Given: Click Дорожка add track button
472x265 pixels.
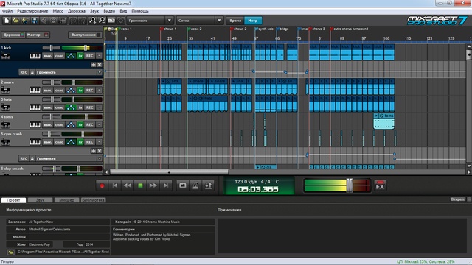Looking at the screenshot, I should click(13, 35).
